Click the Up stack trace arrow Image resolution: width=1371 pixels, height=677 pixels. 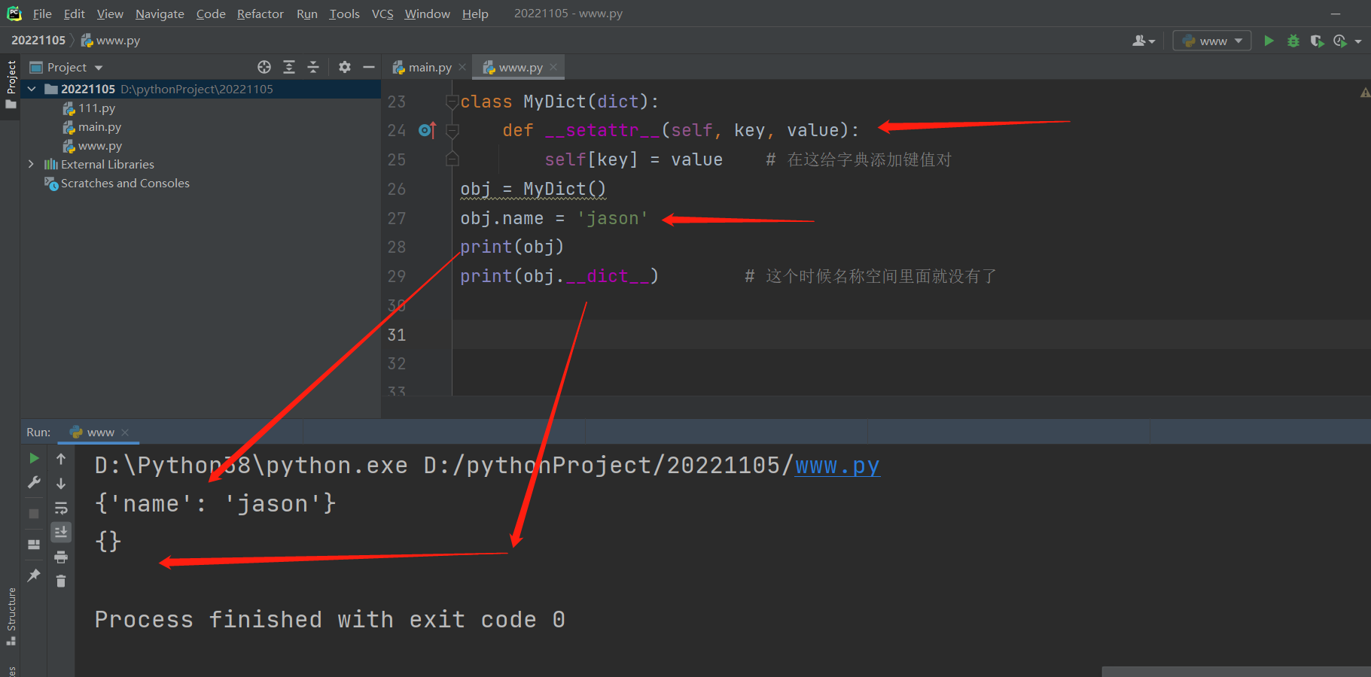click(x=61, y=459)
